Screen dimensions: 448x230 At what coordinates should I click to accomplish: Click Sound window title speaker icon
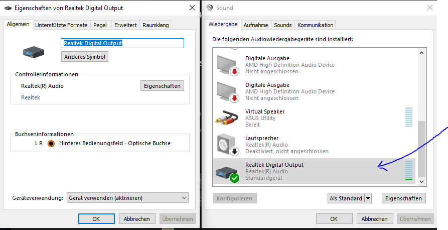click(209, 8)
